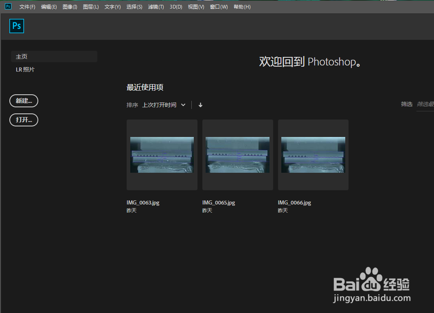The image size is (434, 313).
Task: Select the 主页 sidebar tab
Action: [54, 57]
